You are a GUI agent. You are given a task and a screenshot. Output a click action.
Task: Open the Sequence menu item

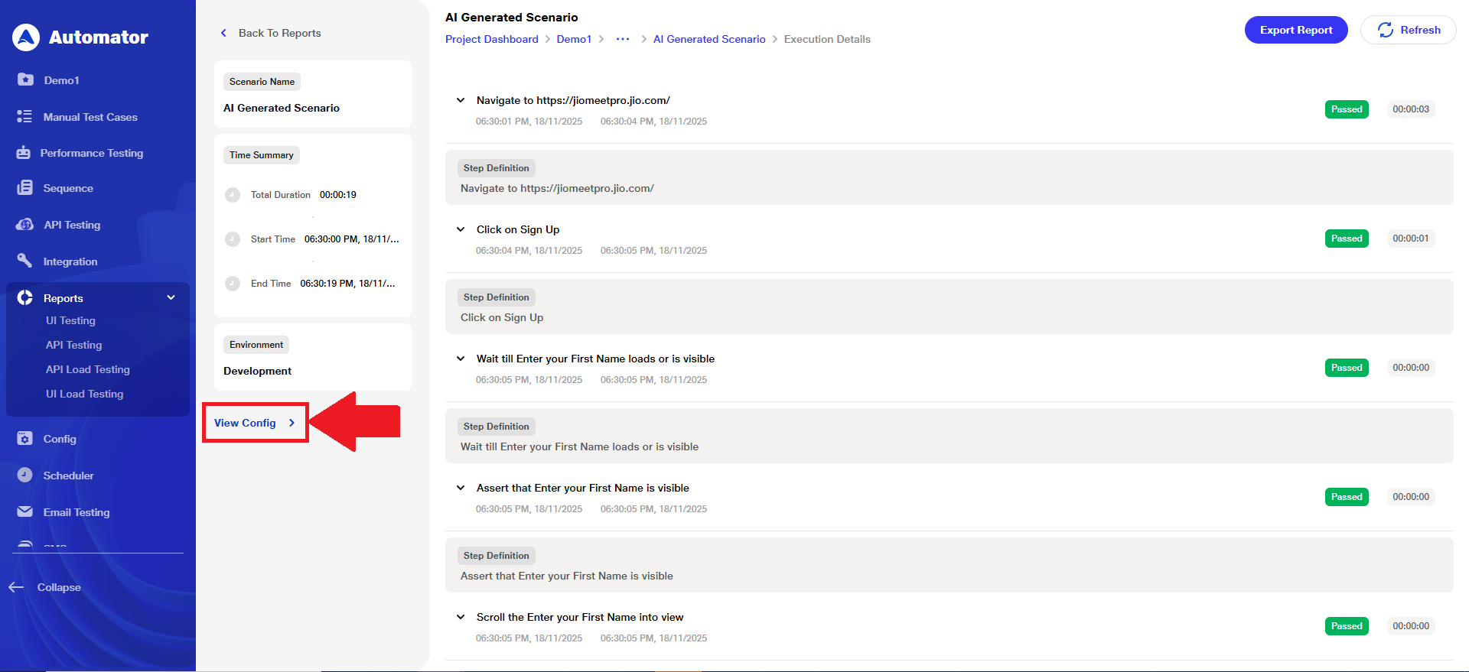[68, 188]
